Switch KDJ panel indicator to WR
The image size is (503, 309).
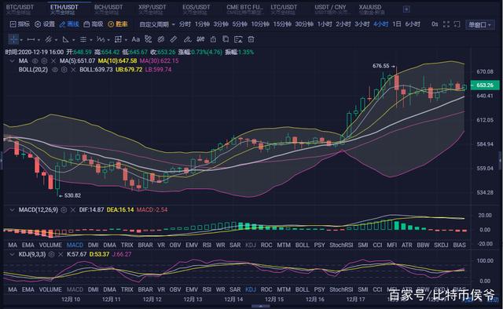click(x=220, y=289)
